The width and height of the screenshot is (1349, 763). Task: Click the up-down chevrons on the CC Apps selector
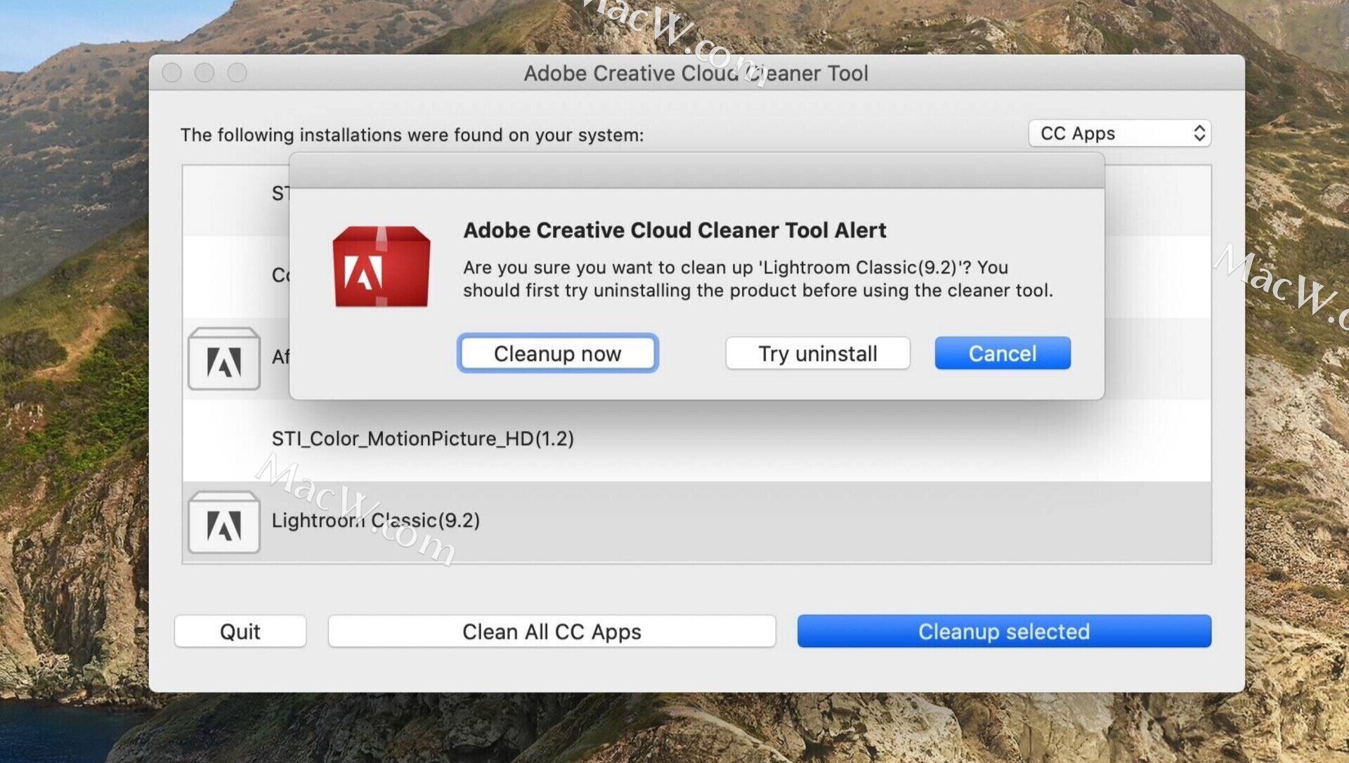tap(1199, 133)
